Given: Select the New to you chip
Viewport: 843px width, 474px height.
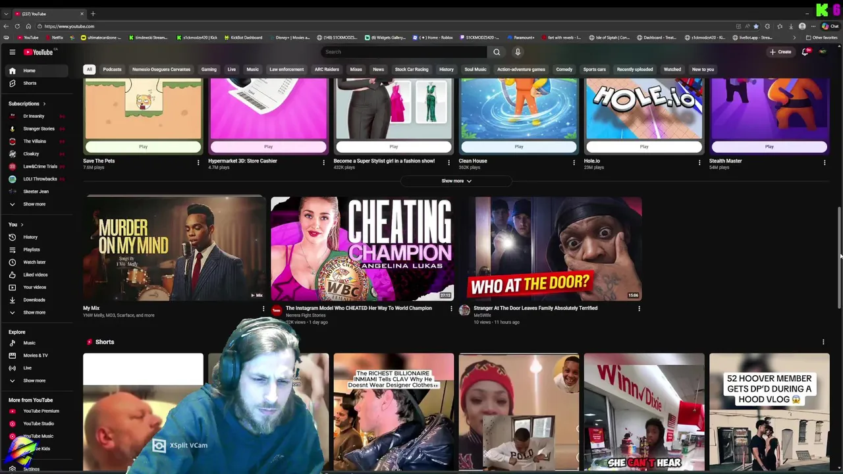Looking at the screenshot, I should [x=703, y=69].
